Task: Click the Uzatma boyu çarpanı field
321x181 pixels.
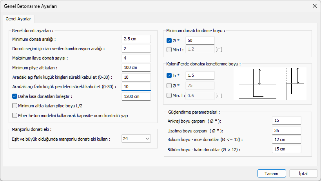Action: click(286, 130)
